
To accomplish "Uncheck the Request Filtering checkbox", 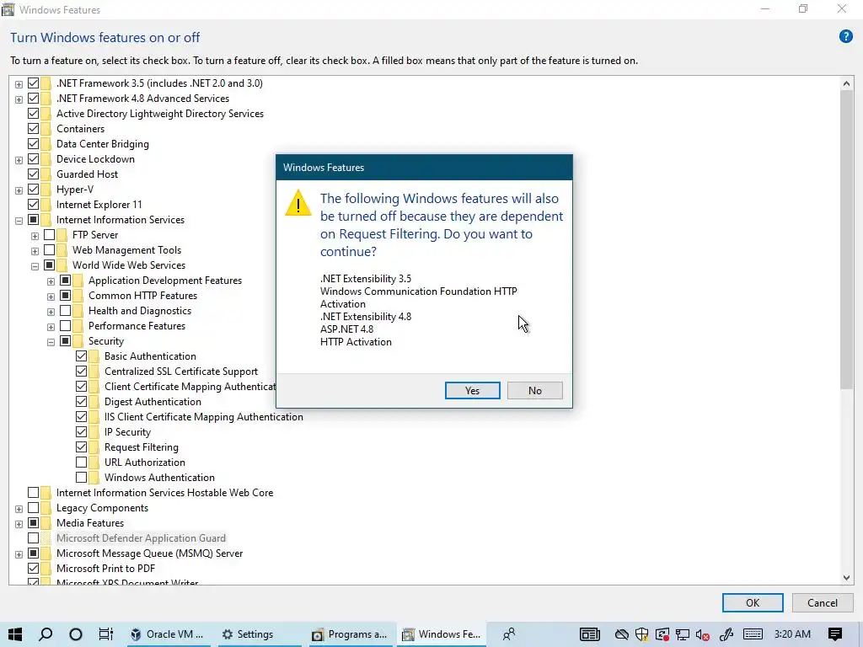I will click(81, 447).
